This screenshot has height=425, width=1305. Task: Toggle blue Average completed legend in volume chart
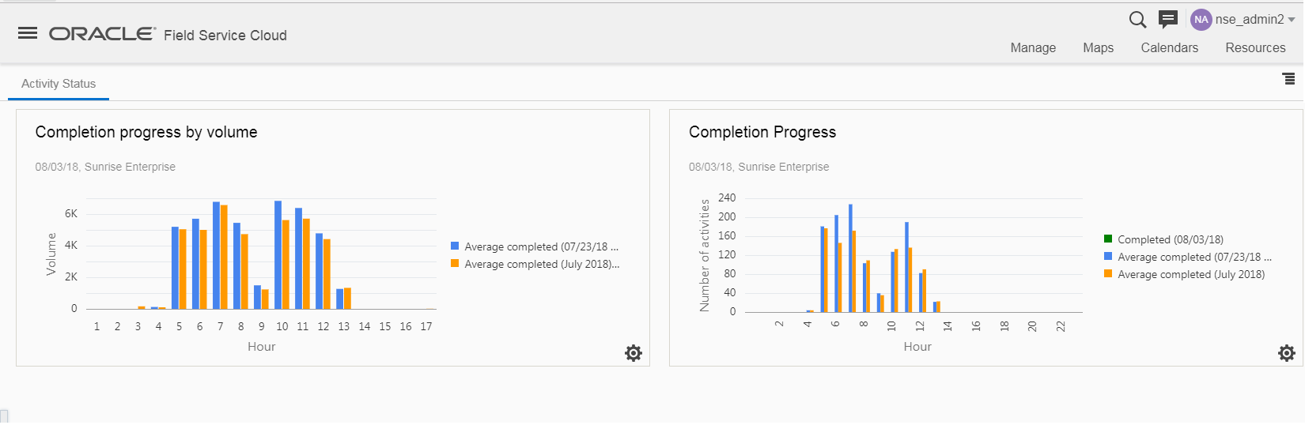(x=541, y=246)
